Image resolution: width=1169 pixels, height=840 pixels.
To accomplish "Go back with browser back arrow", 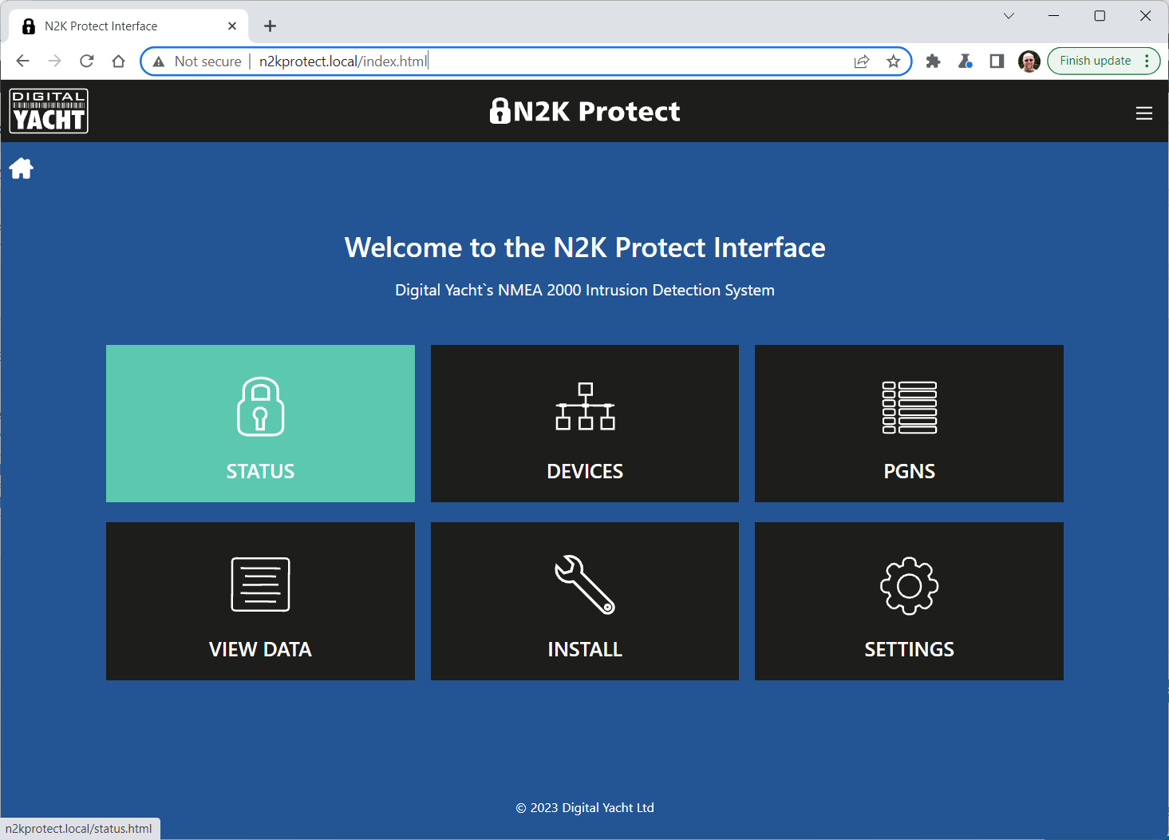I will pos(22,61).
